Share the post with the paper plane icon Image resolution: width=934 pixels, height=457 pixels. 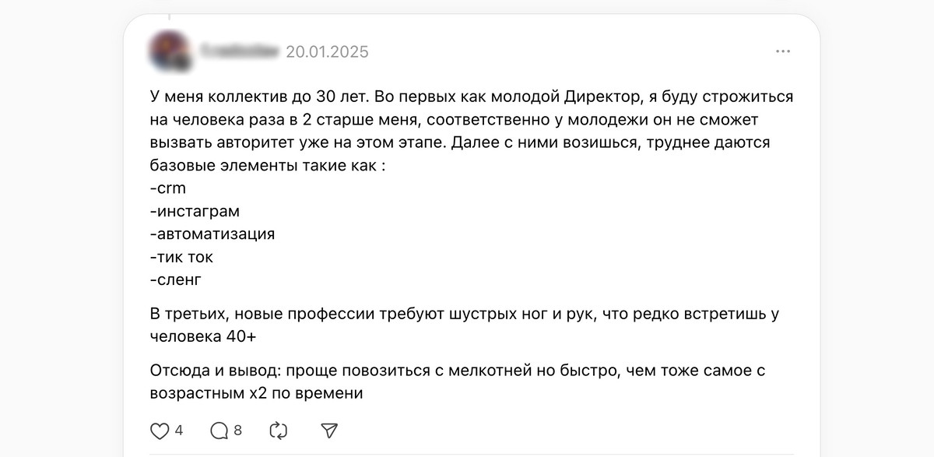[x=330, y=431]
